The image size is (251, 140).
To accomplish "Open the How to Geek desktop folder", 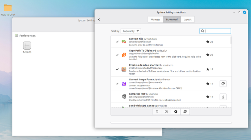I will 8,10.
